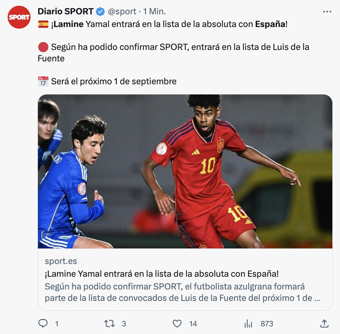Click the Diario SPORT profile avatar
Viewport: 340px width, 334px height.
pyautogui.click(x=19, y=17)
